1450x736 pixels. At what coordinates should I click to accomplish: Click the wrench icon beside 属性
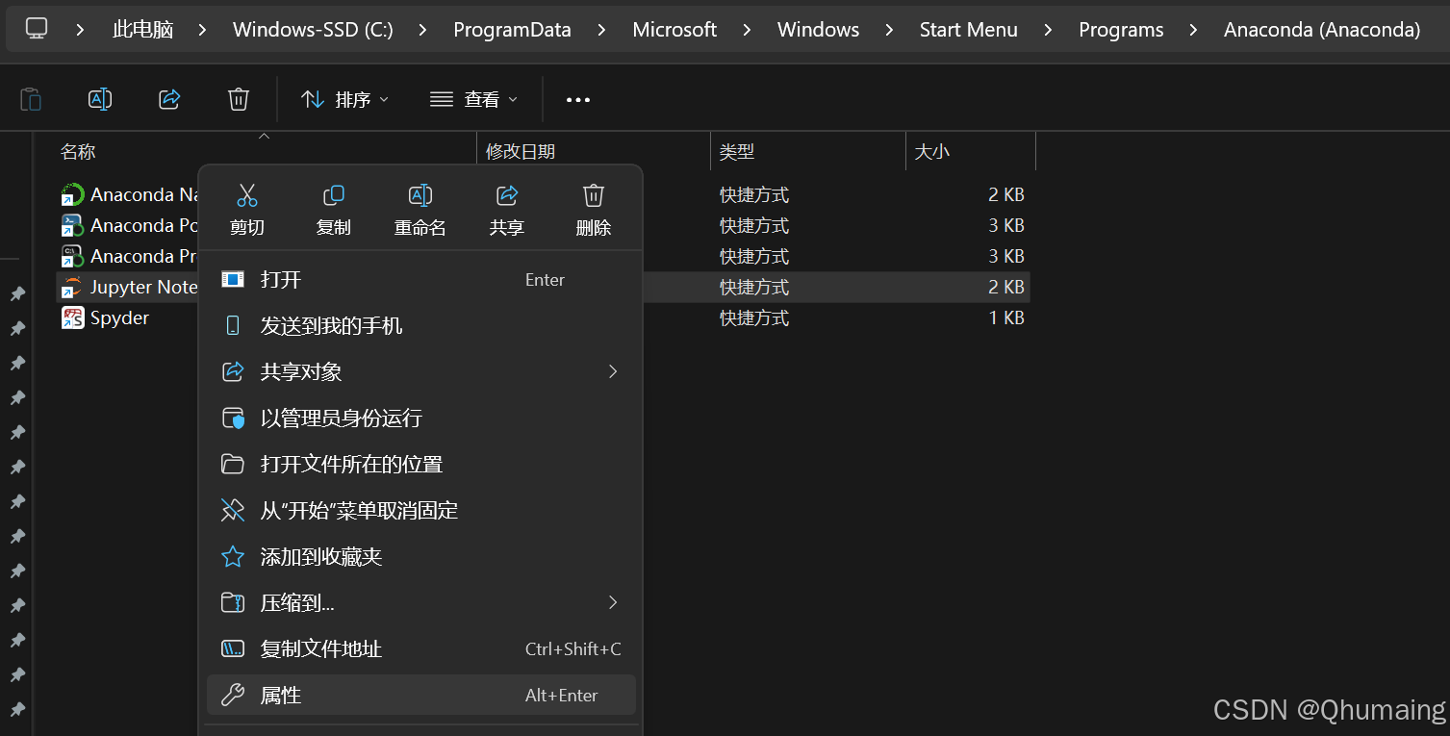(x=233, y=695)
